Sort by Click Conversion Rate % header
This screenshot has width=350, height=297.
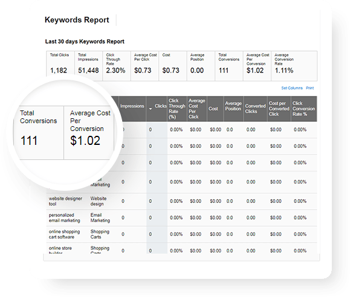[303, 109]
